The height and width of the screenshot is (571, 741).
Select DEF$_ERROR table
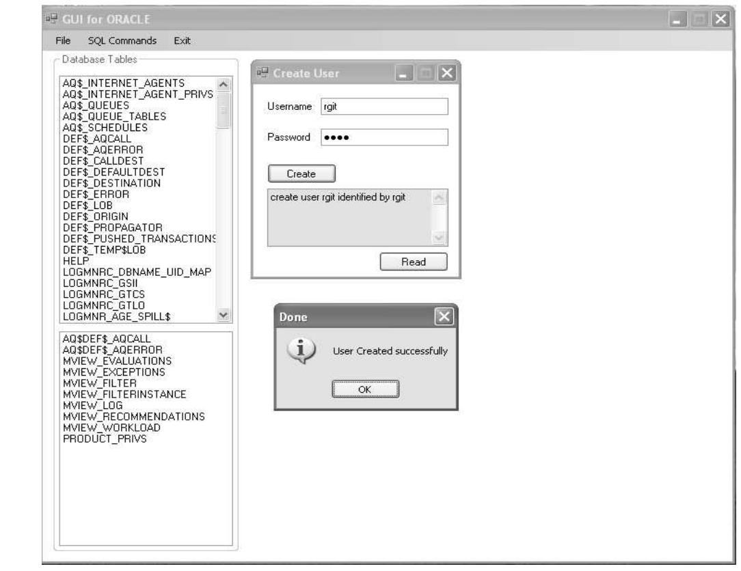coord(96,194)
